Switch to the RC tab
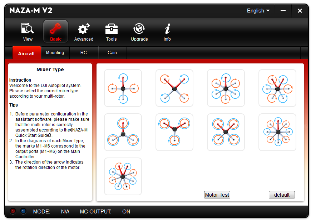Image resolution: width=311 pixels, height=222 pixels. click(x=84, y=53)
